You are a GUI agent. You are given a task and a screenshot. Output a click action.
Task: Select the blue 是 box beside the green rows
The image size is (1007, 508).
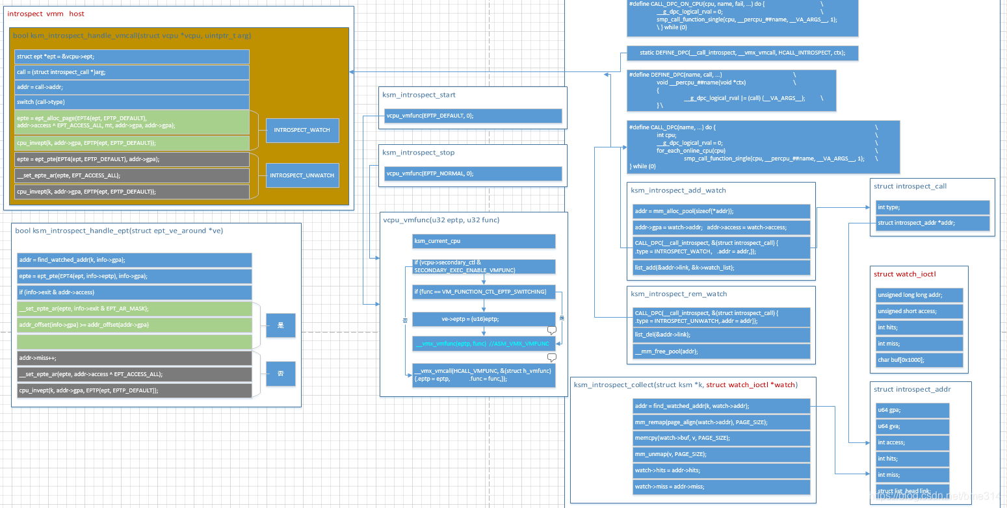281,325
